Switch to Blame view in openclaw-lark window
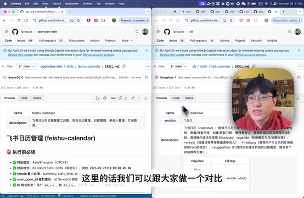 [37, 98]
